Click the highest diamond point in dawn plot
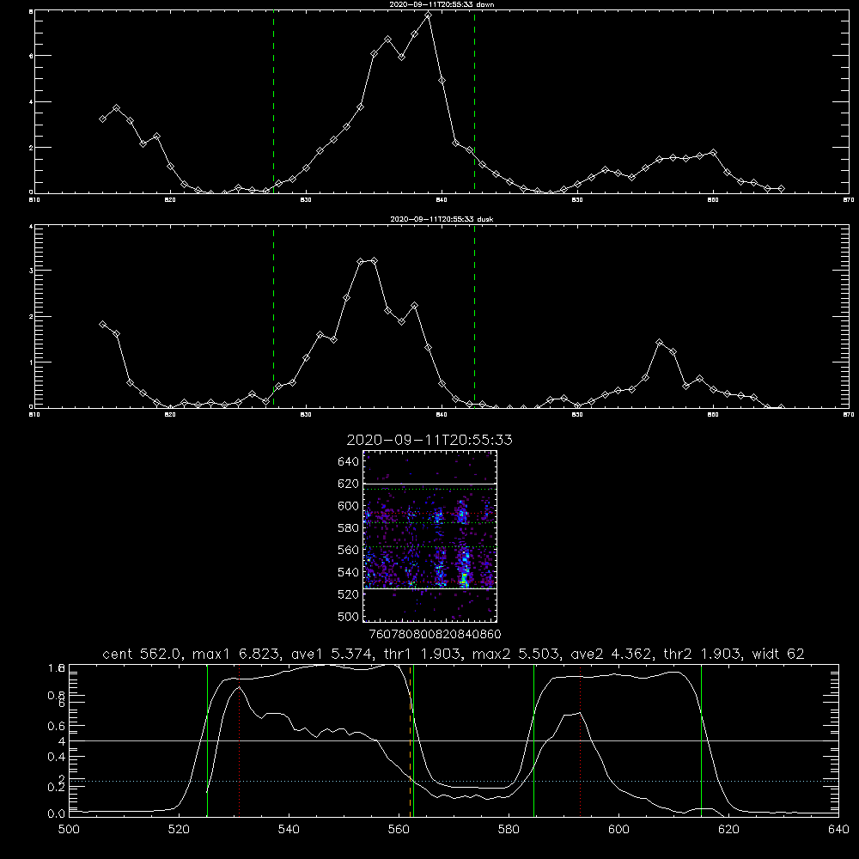The image size is (859, 859). [x=428, y=15]
